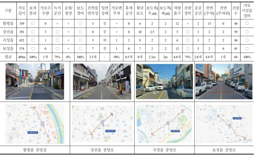This screenshot has width=254, height=155.
Task: Select the 0% average cell
Action: click(68, 57)
